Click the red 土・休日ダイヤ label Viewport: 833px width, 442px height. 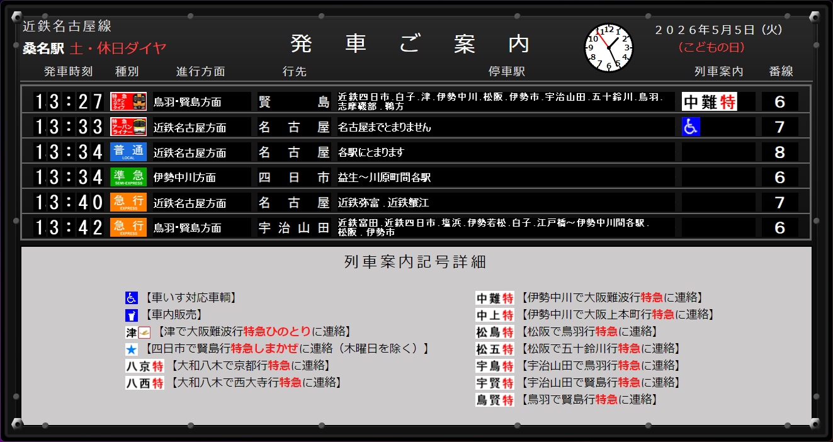pyautogui.click(x=118, y=48)
